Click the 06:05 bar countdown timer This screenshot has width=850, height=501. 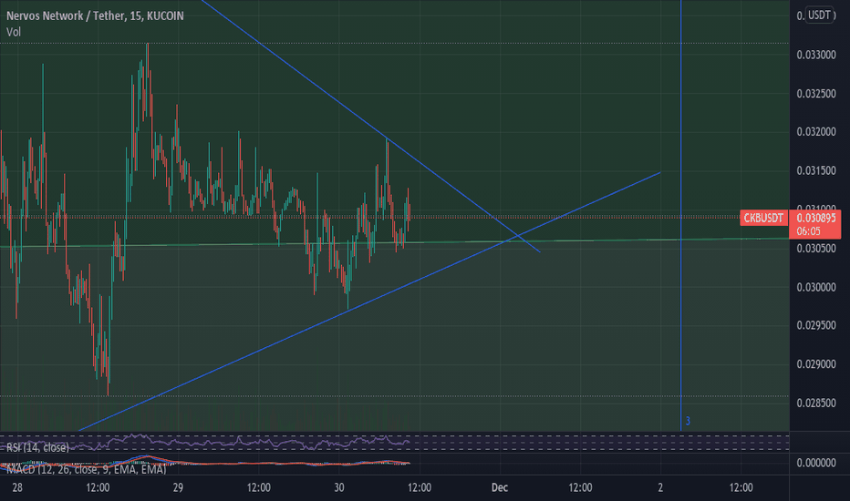tap(808, 231)
